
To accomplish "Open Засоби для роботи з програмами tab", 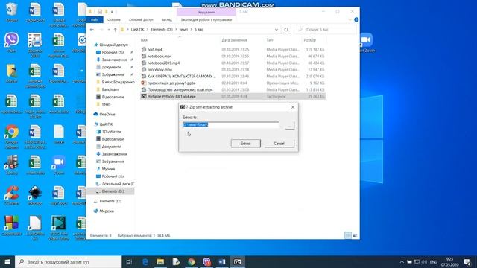I will tap(206, 20).
